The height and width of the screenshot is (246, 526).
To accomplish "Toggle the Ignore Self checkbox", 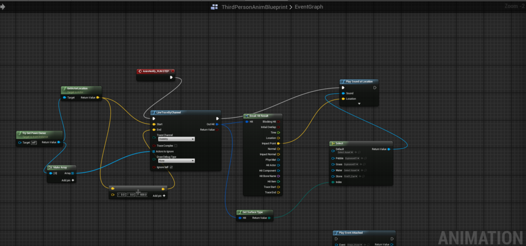I will (171, 167).
